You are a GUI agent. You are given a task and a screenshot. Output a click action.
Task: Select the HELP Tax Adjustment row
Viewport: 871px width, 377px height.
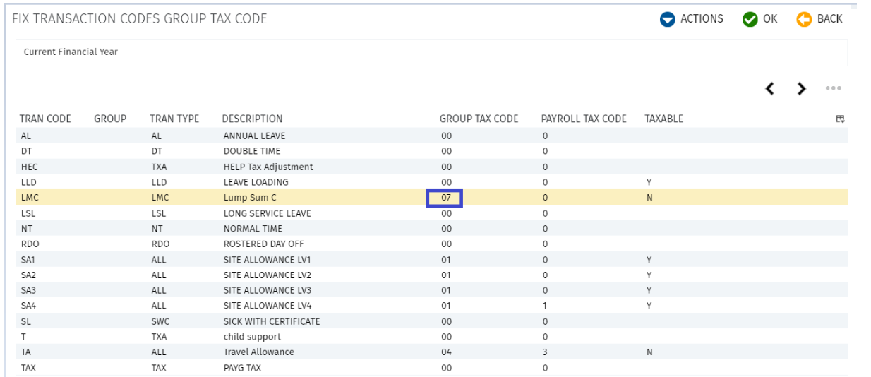point(432,167)
